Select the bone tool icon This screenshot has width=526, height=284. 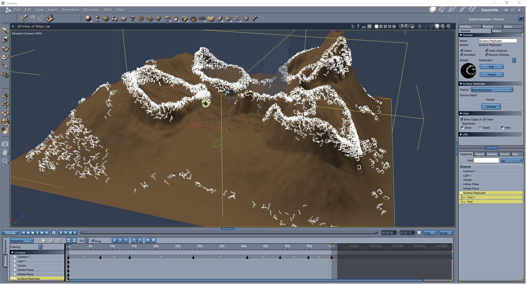[x=255, y=18]
